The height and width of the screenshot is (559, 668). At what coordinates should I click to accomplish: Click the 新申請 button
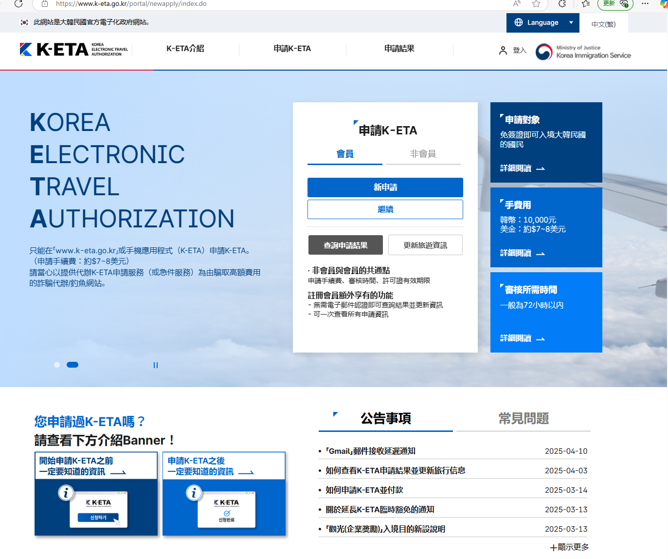[x=385, y=187]
